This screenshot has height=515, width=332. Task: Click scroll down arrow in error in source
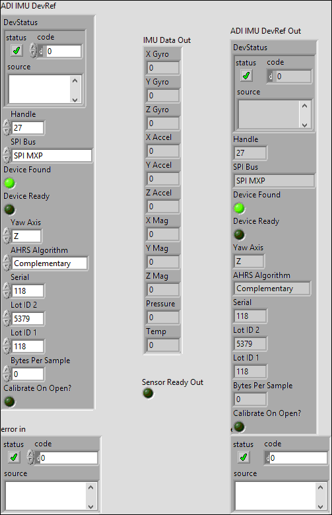[x=91, y=506]
